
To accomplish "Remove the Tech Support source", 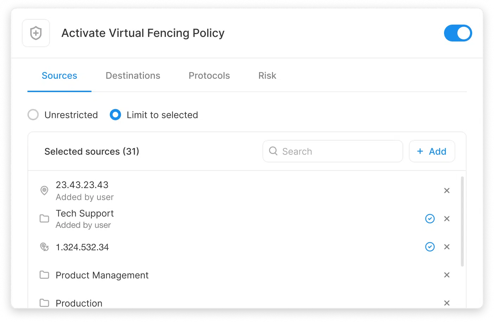I will click(x=447, y=219).
